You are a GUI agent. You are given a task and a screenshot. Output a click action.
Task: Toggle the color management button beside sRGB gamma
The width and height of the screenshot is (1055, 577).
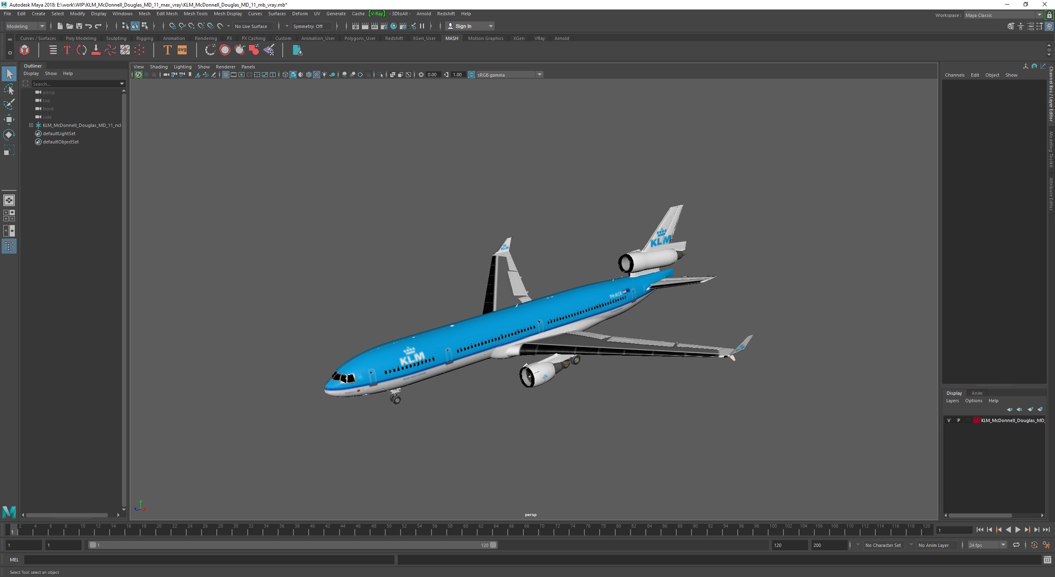pos(471,75)
